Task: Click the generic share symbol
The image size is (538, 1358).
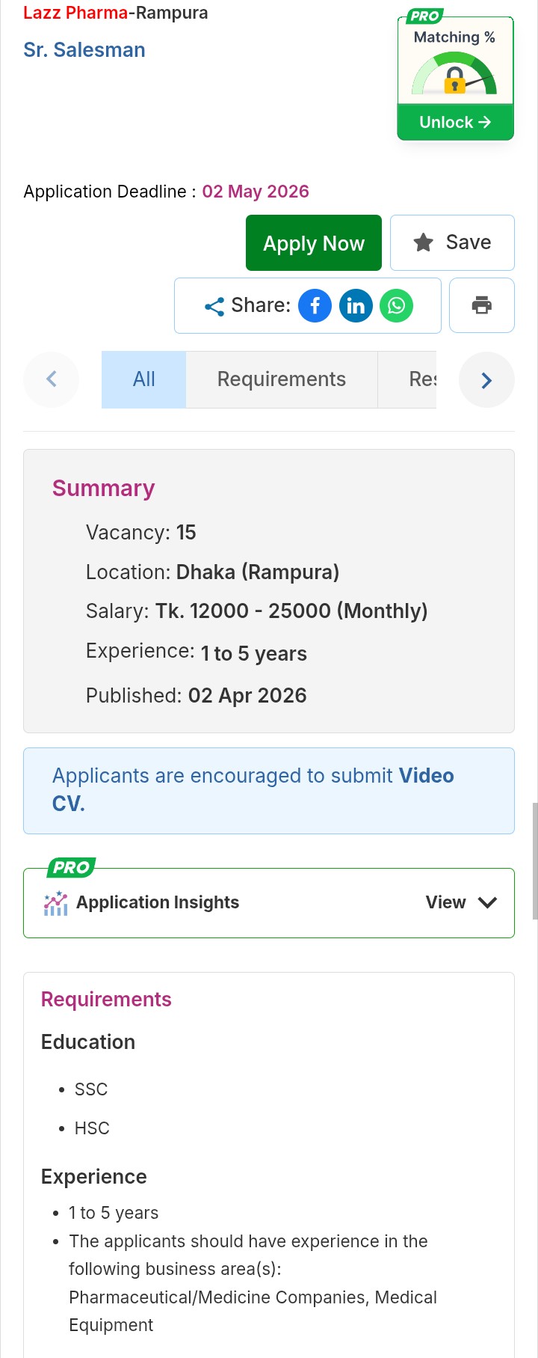Action: coord(214,306)
